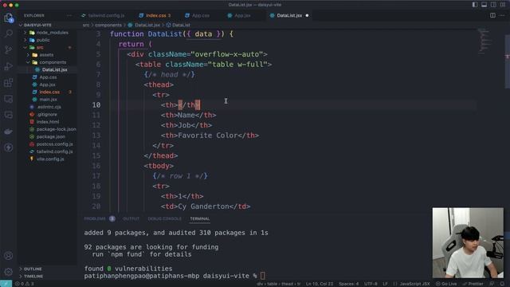Open vite.config.js in the file tree
The width and height of the screenshot is (510, 287).
49,159
